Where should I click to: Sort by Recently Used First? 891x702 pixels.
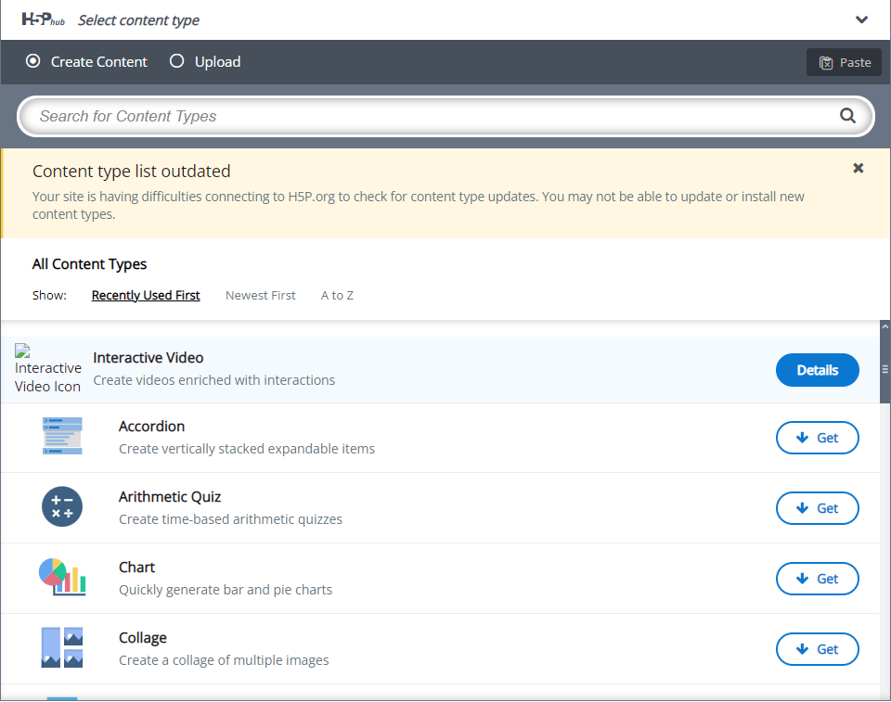pos(146,295)
